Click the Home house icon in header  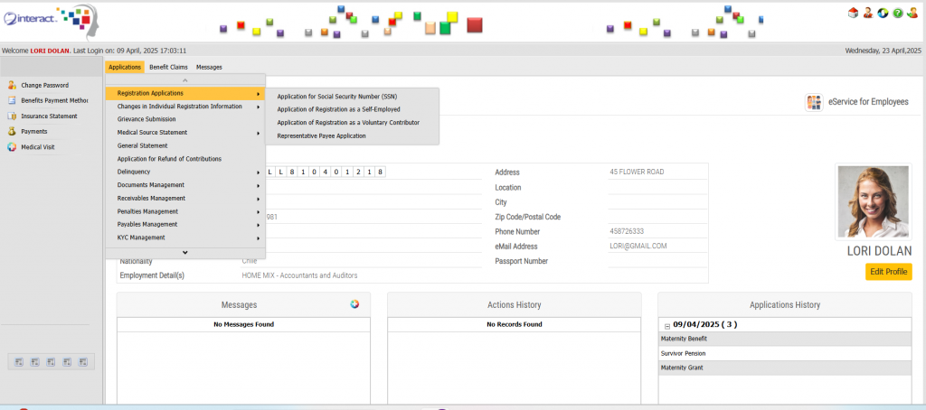853,13
